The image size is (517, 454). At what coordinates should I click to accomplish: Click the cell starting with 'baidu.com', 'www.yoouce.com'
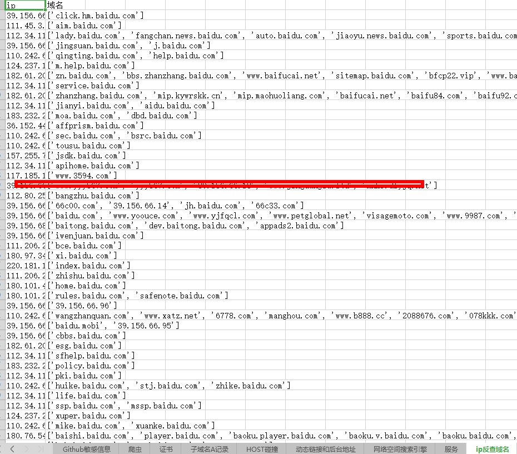pos(282,216)
